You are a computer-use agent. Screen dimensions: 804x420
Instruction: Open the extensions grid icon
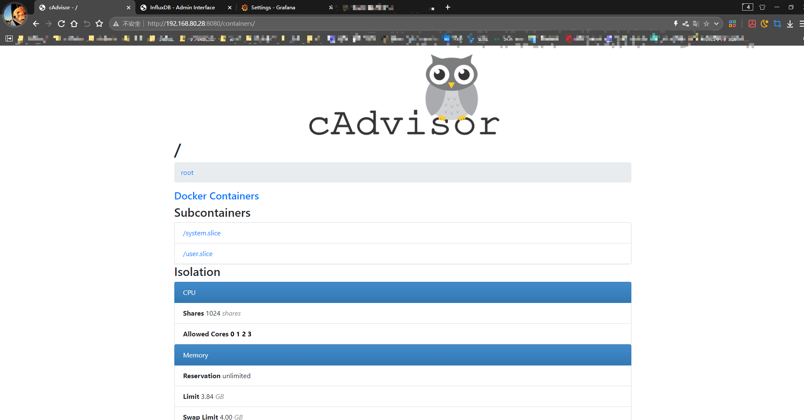click(x=732, y=24)
